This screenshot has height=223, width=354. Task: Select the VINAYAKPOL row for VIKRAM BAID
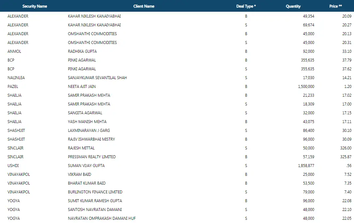(x=79, y=174)
